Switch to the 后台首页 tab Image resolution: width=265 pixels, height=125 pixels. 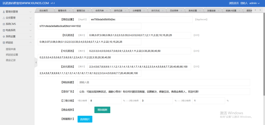tap(44, 11)
